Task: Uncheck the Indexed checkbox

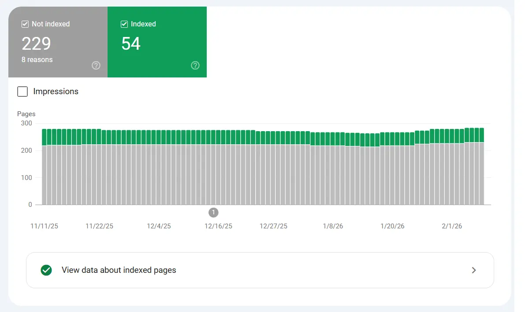Action: click(x=124, y=24)
